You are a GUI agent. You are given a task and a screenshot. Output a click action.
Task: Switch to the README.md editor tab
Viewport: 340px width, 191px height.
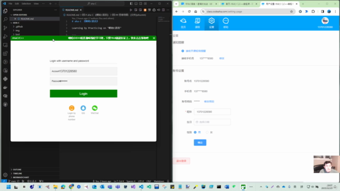coord(72,10)
